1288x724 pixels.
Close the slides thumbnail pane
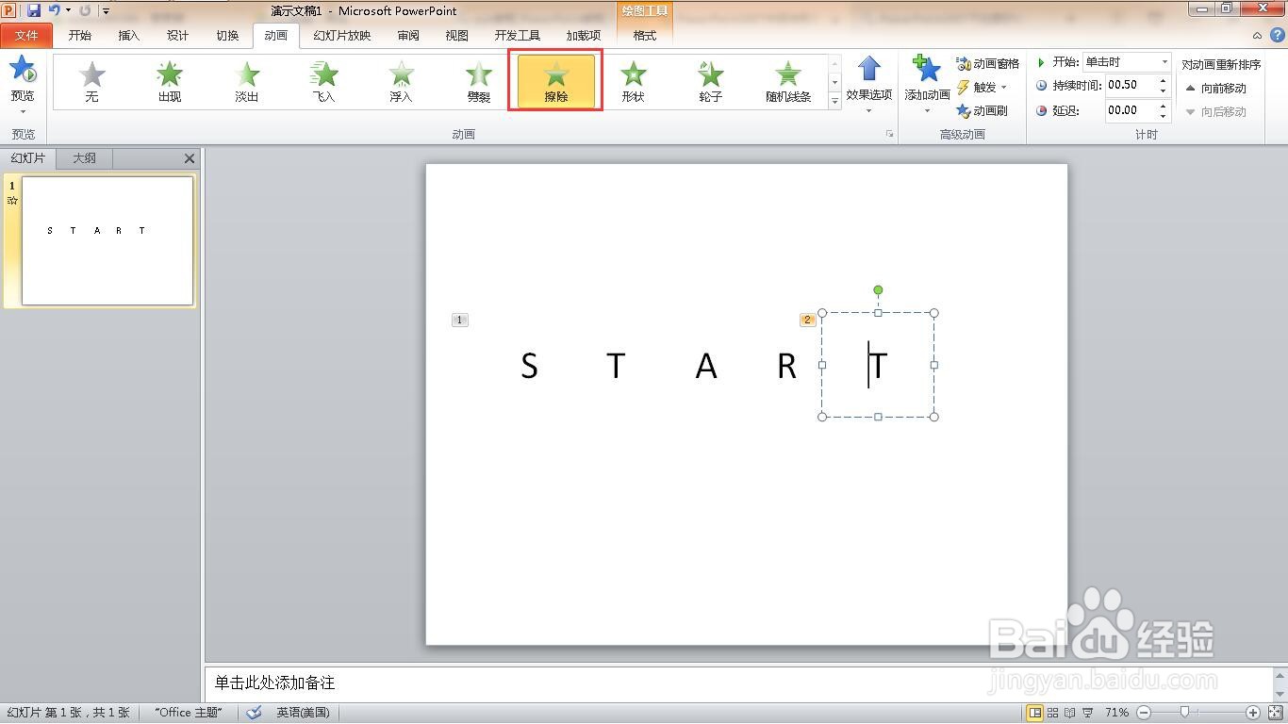(190, 158)
